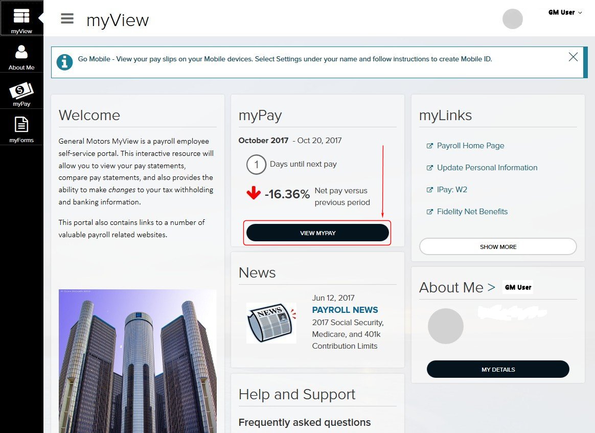Viewport: 595px width, 433px height.
Task: Click the newspaper NEWS thumbnail
Action: [x=271, y=323]
